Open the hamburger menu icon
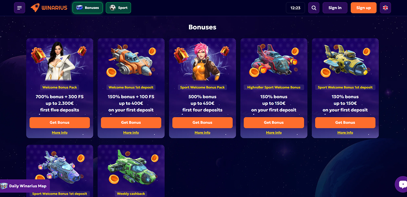This screenshot has width=407, height=197. pyautogui.click(x=20, y=8)
